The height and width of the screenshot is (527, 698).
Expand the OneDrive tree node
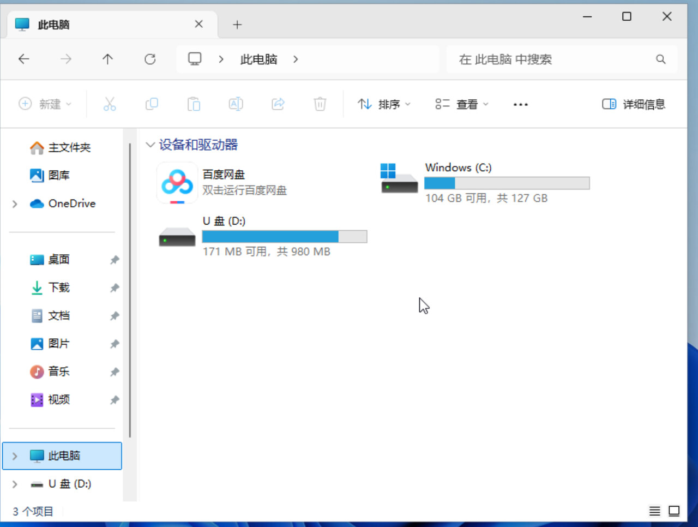[15, 204]
